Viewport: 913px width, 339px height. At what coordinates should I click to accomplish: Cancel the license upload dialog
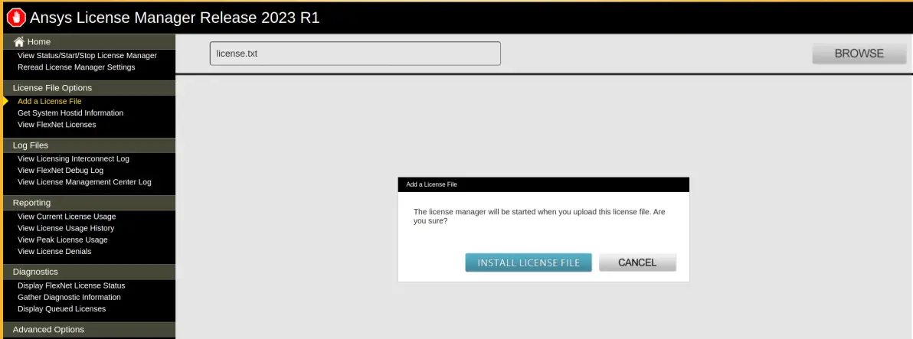(637, 262)
